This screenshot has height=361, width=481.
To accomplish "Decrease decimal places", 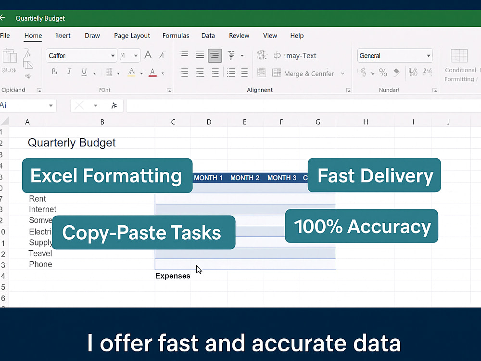I will coord(427,73).
